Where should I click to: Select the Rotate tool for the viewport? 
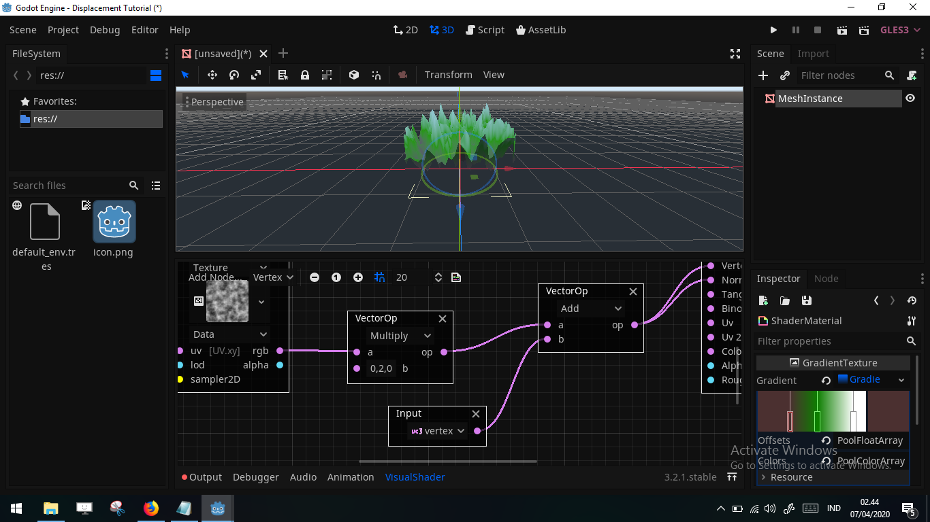(234, 75)
